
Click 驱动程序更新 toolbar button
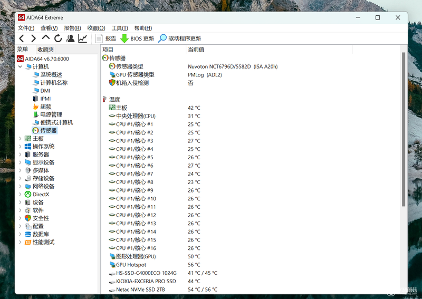(179, 38)
